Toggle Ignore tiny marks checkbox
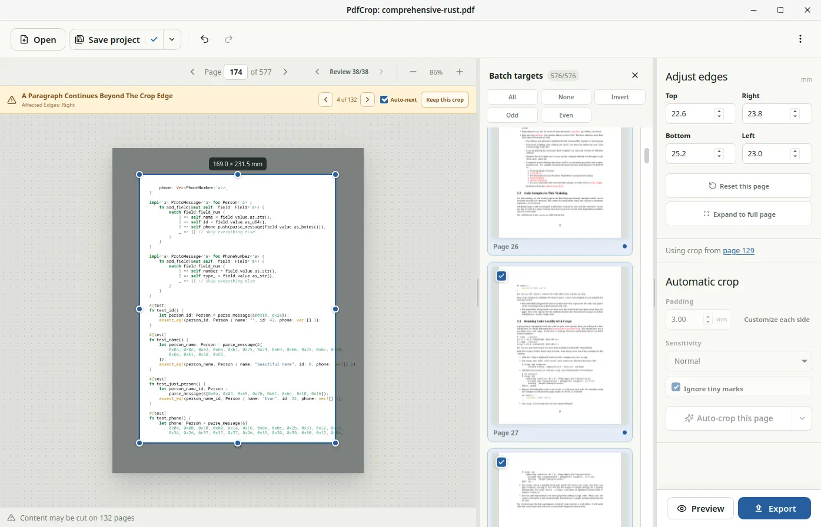 point(676,388)
